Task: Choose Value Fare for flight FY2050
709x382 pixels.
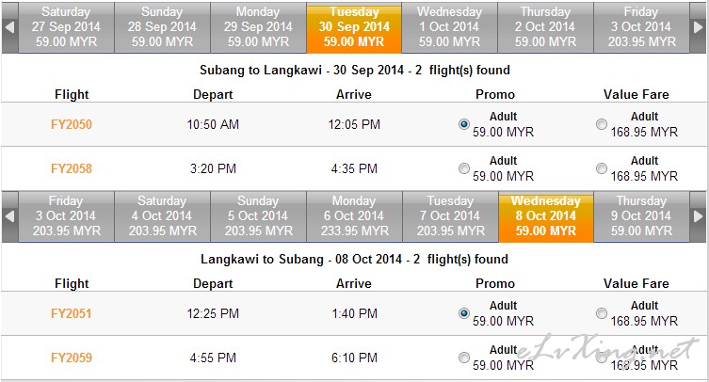Action: tap(602, 124)
